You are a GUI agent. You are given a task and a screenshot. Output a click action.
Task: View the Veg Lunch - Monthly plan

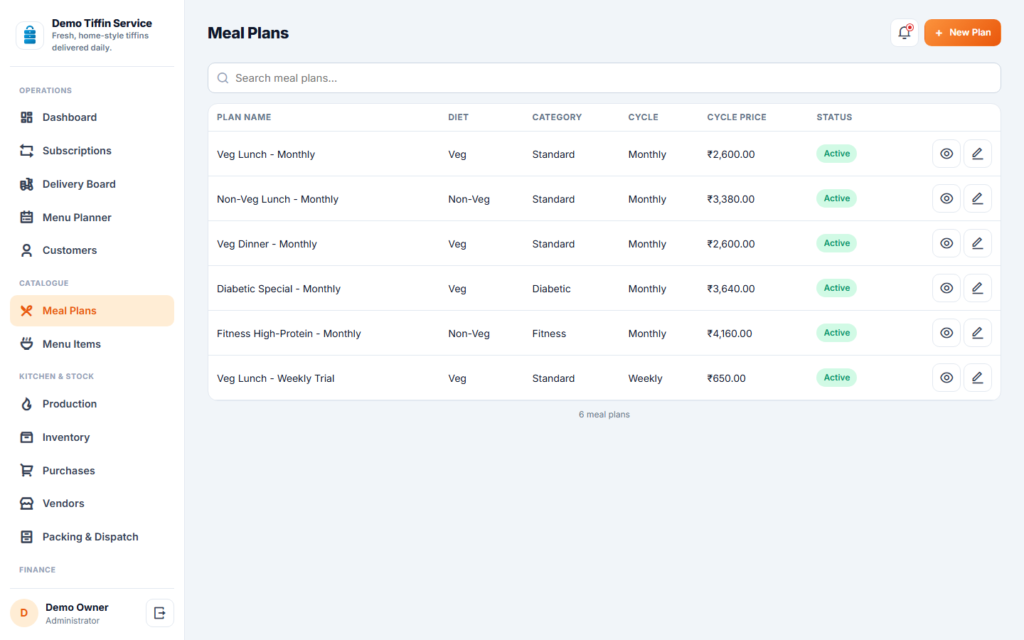click(x=946, y=154)
